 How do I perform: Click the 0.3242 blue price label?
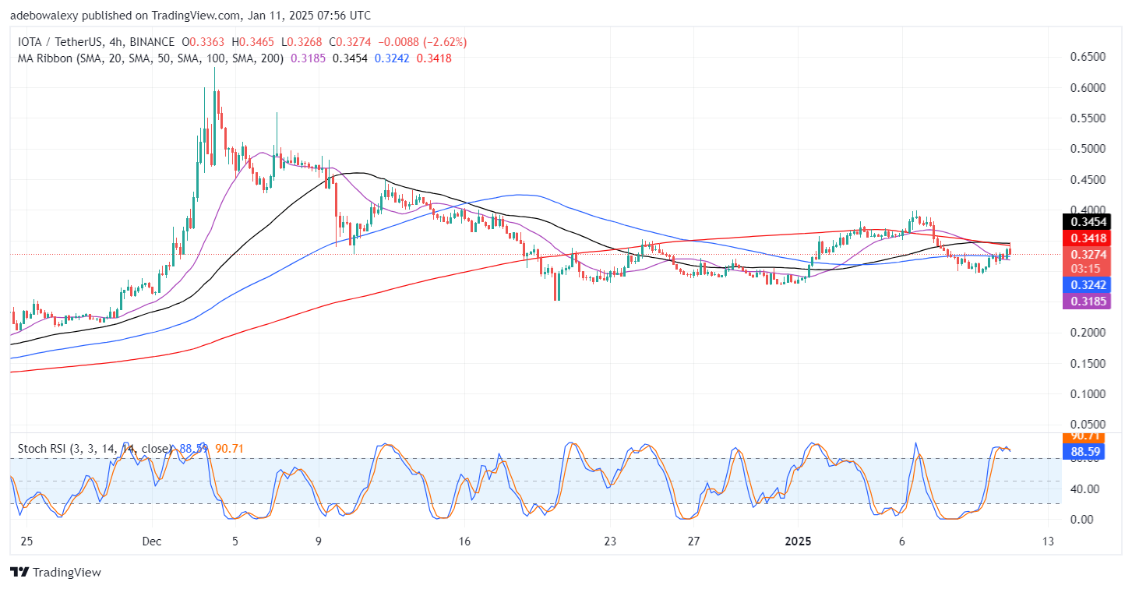pos(1087,285)
